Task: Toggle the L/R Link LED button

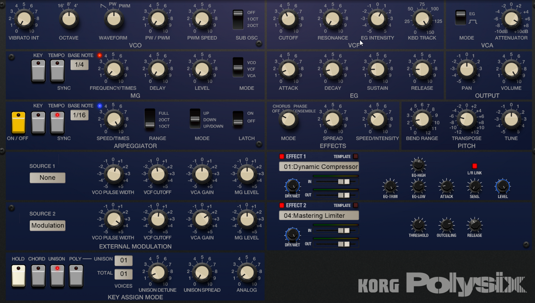Action: coord(474,166)
